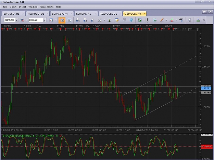
Task: Click the 1.61750 price line label
Action: pos(206,93)
